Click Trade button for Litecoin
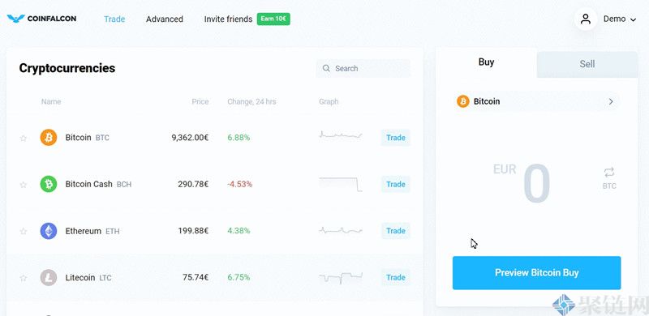 pos(396,278)
